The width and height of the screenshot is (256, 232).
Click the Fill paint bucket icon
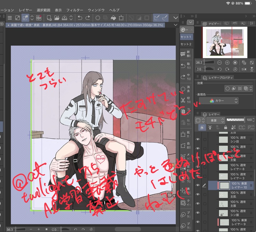[x=113, y=18]
